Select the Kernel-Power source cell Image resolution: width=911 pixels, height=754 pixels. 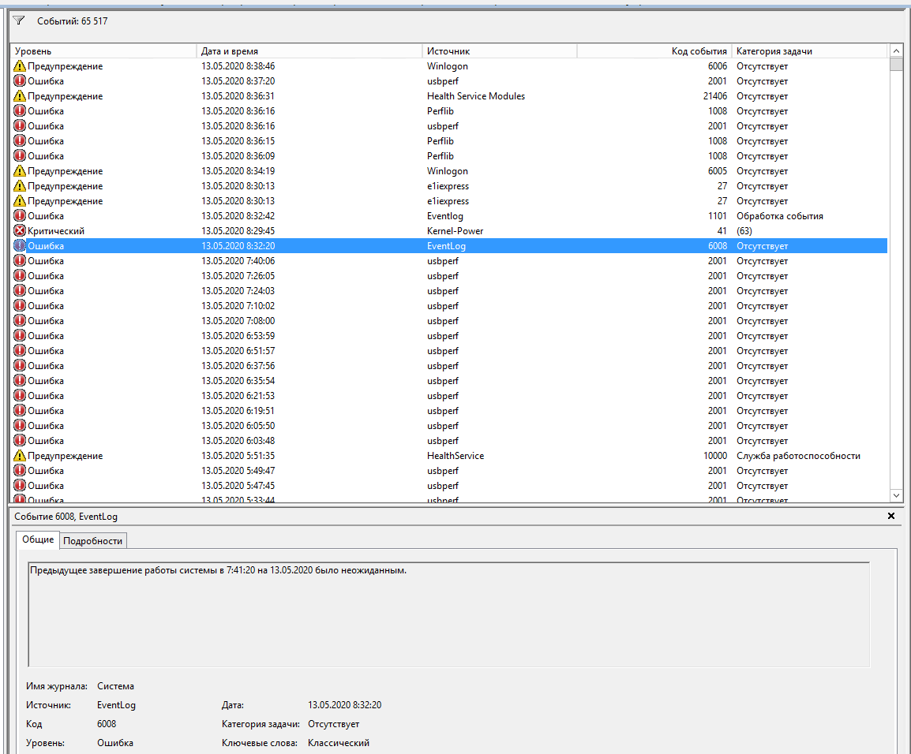(x=455, y=231)
